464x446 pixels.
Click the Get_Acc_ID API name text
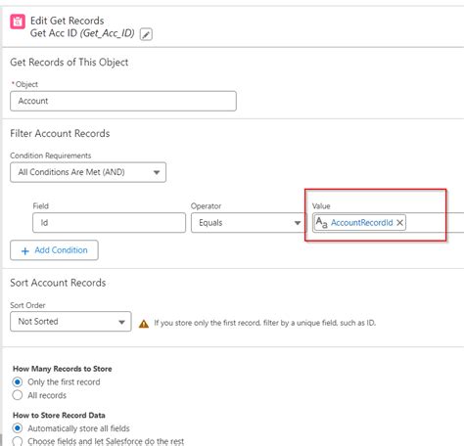[x=108, y=33]
